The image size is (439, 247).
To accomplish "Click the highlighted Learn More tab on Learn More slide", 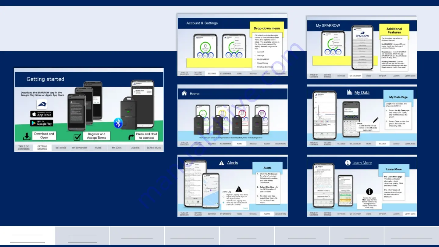I will (x=410, y=214).
